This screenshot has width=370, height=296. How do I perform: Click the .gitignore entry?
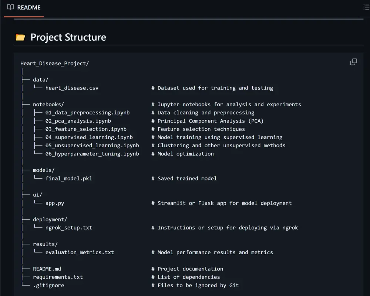[x=48, y=285]
